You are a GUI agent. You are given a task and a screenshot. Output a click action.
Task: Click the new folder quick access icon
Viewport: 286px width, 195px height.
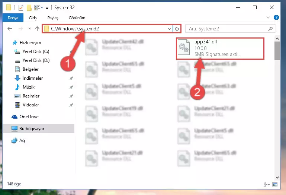(29, 8)
